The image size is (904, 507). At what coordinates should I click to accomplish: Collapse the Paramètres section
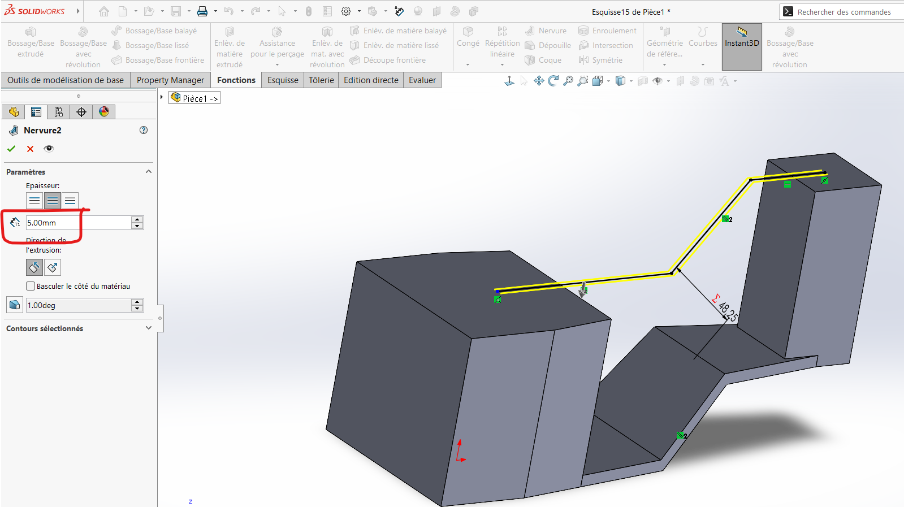[x=149, y=172]
